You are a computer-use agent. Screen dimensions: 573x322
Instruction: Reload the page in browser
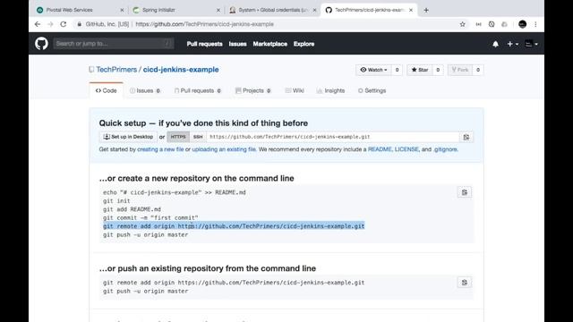pyautogui.click(x=64, y=24)
